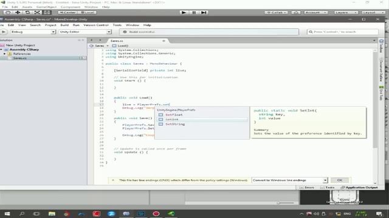Viewport: 389px width, 218px height.
Task: Open Unity cloud services icon
Action: pos(295,12)
